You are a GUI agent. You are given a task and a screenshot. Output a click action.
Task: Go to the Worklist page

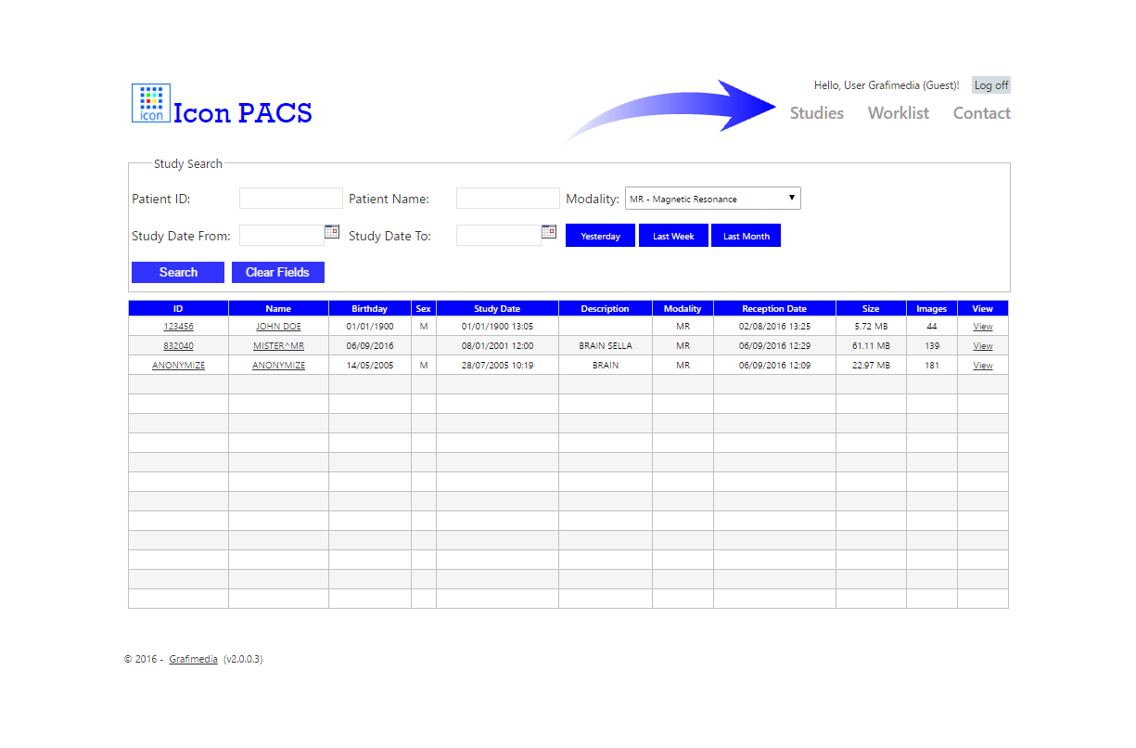[x=898, y=113]
